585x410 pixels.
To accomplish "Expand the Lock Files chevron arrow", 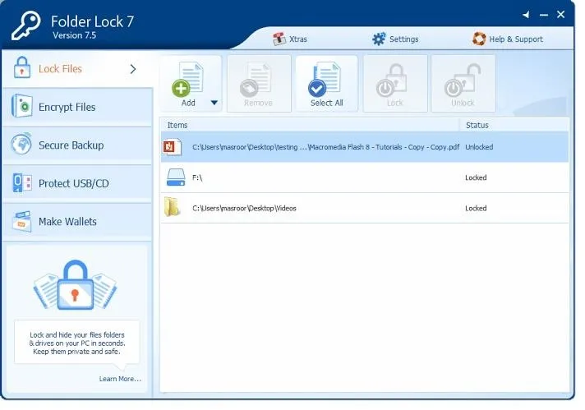I will point(133,69).
